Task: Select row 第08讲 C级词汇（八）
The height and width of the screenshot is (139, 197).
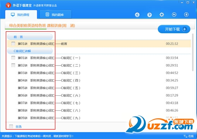Action: 99,110
